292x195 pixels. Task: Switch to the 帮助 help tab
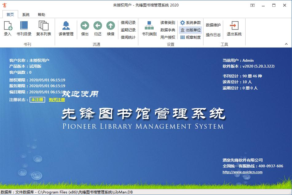[x=41, y=14]
